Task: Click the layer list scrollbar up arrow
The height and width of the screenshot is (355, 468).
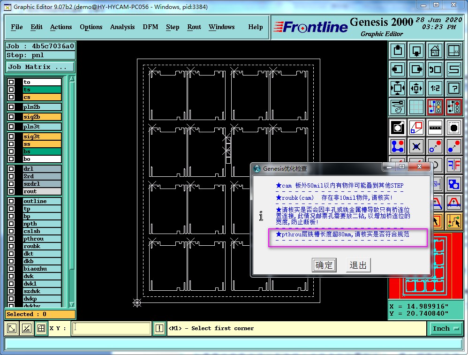Action: (72, 79)
